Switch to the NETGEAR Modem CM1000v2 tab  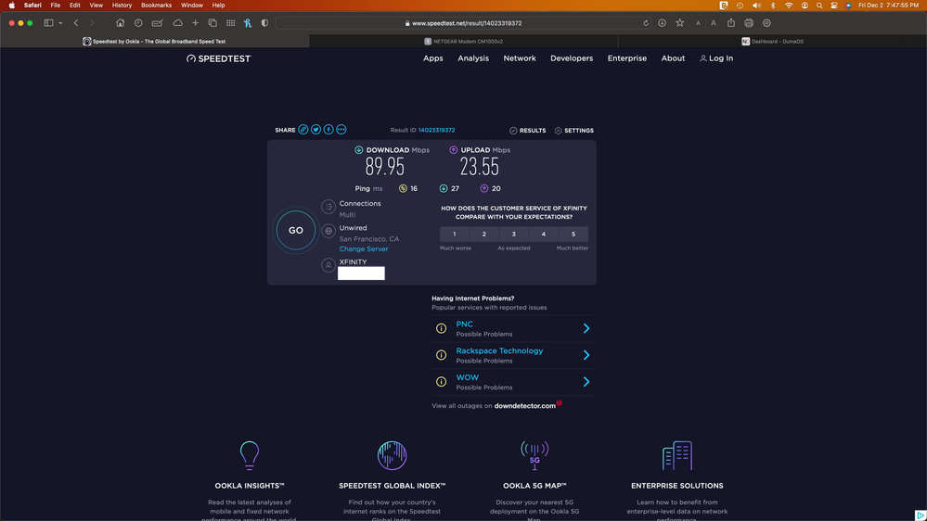464,42
